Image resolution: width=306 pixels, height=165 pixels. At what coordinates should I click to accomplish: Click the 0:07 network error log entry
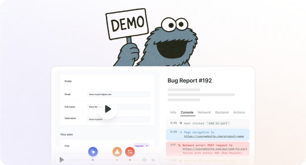208,149
